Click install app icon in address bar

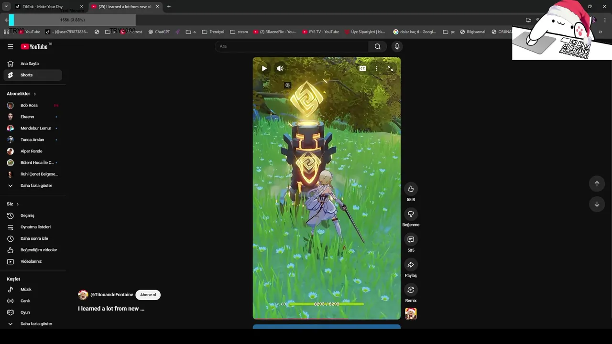point(528,20)
